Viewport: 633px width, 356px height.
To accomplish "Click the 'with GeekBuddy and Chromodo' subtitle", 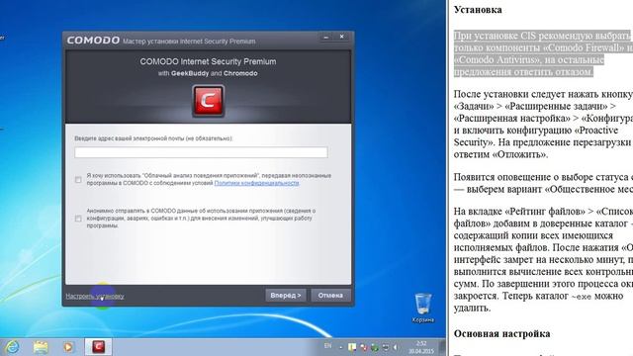I will pyautogui.click(x=208, y=73).
